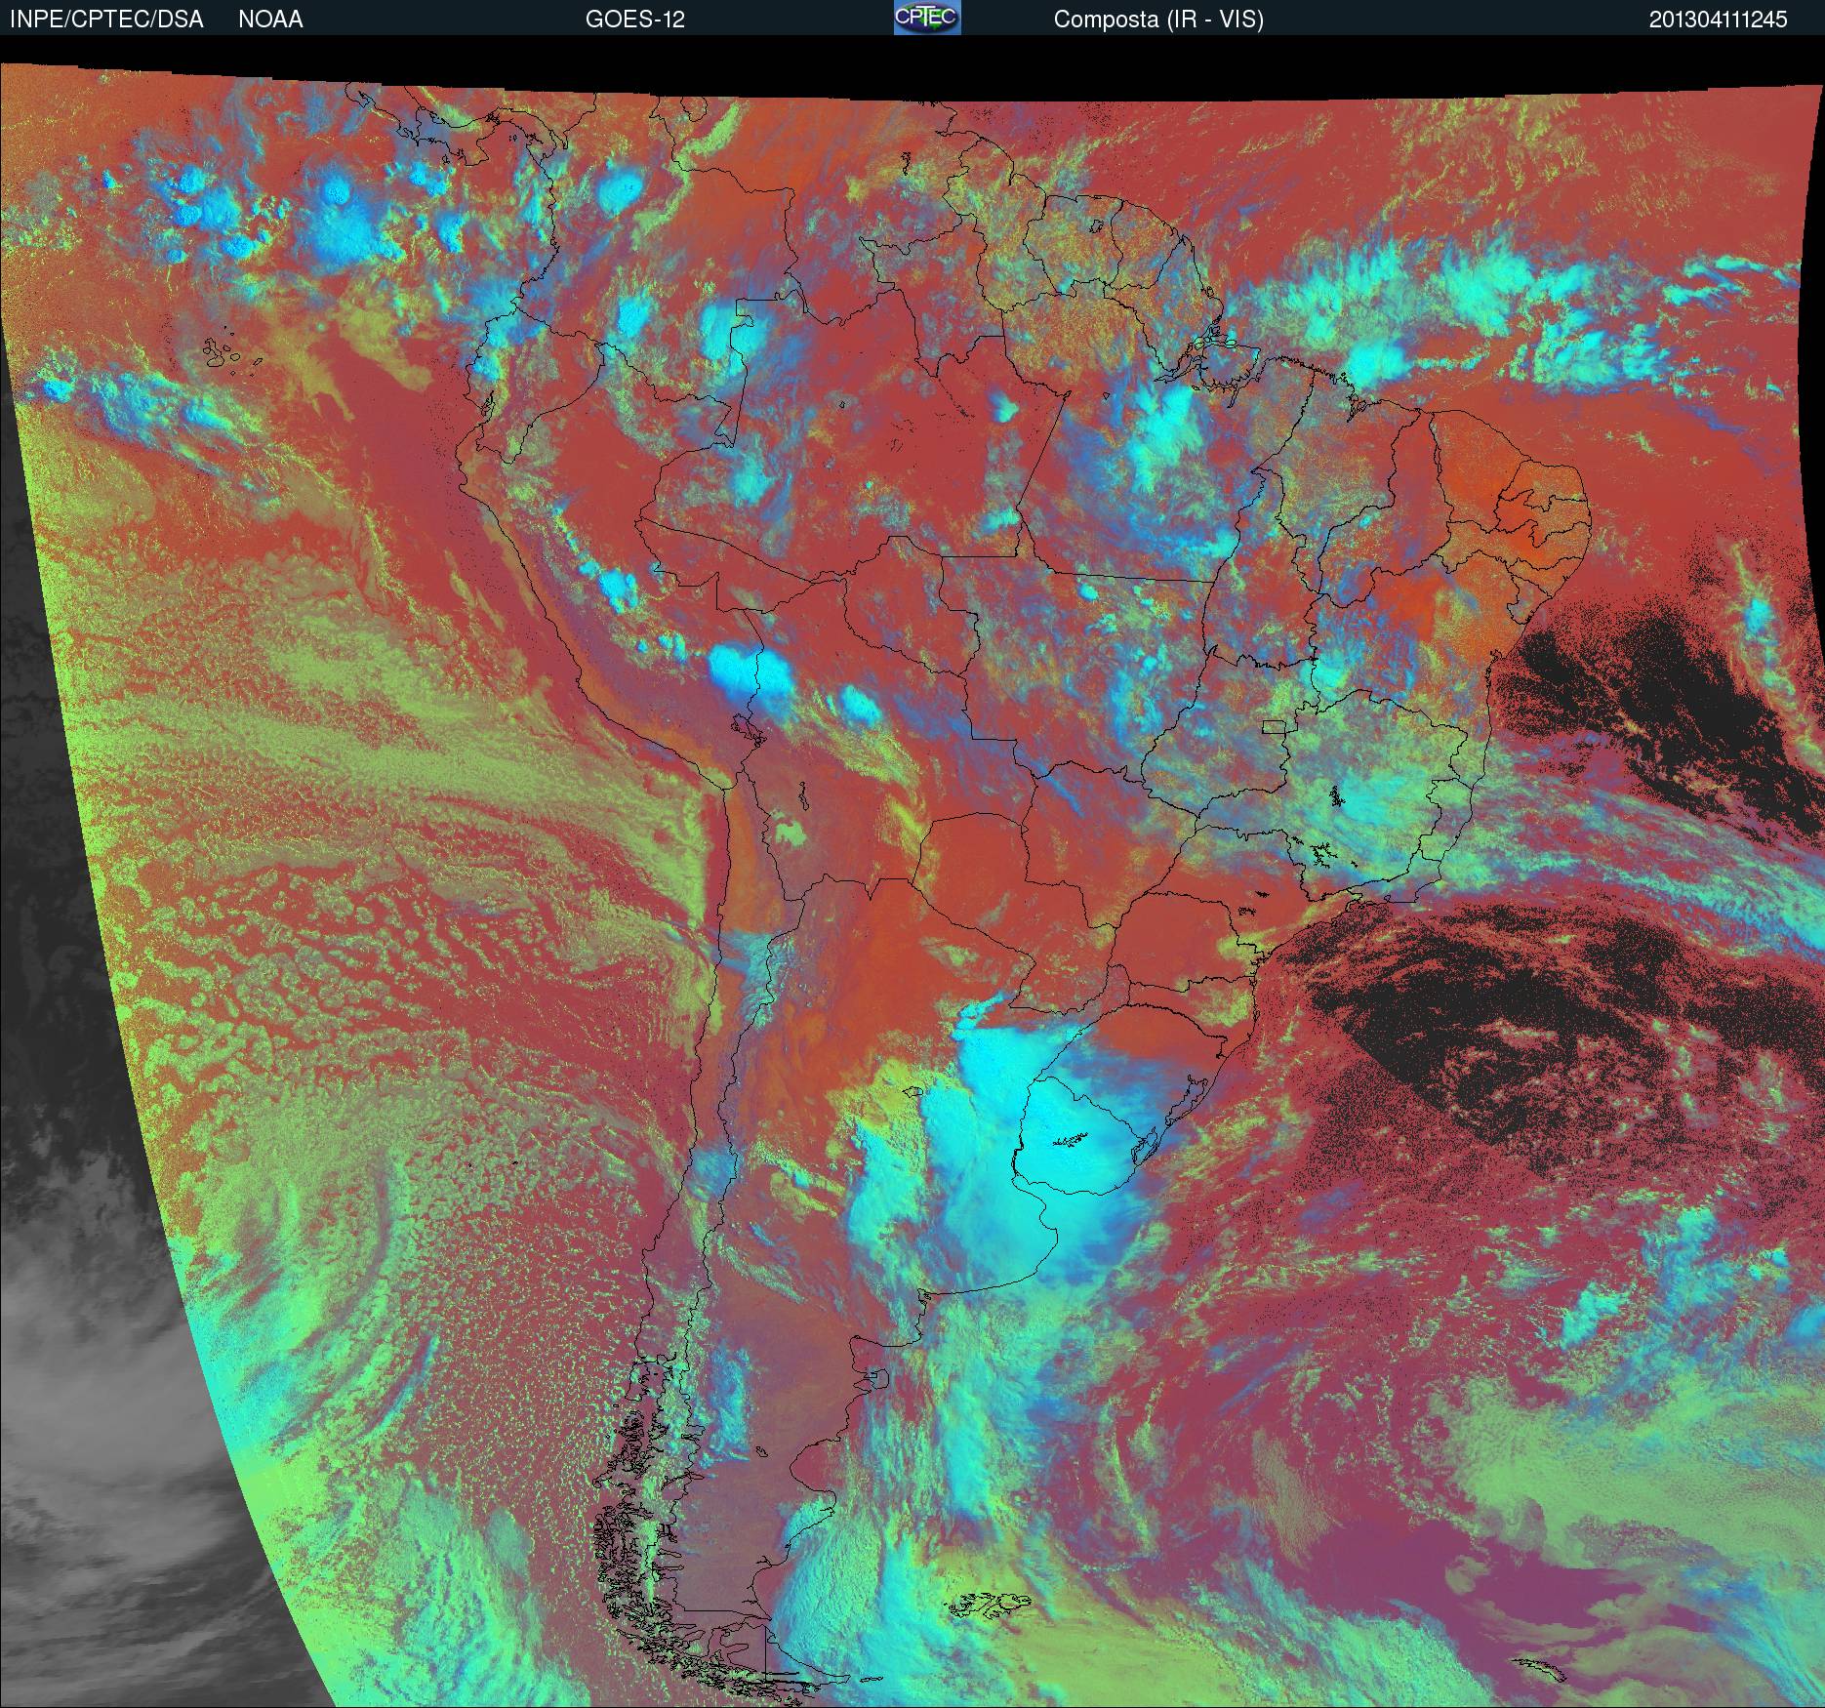
Task: Select the GOES-12 satellite label
Action: [634, 20]
